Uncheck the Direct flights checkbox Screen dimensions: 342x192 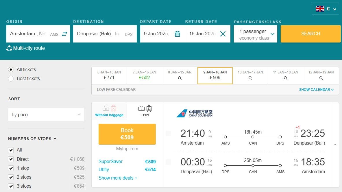coord(11,159)
